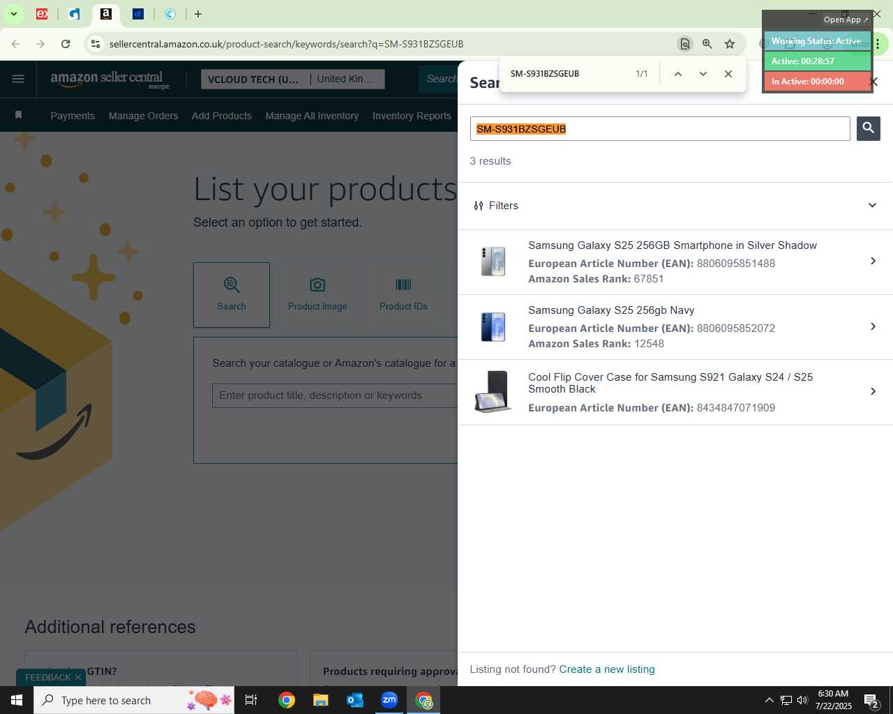Show hidden system tray icons

(769, 700)
